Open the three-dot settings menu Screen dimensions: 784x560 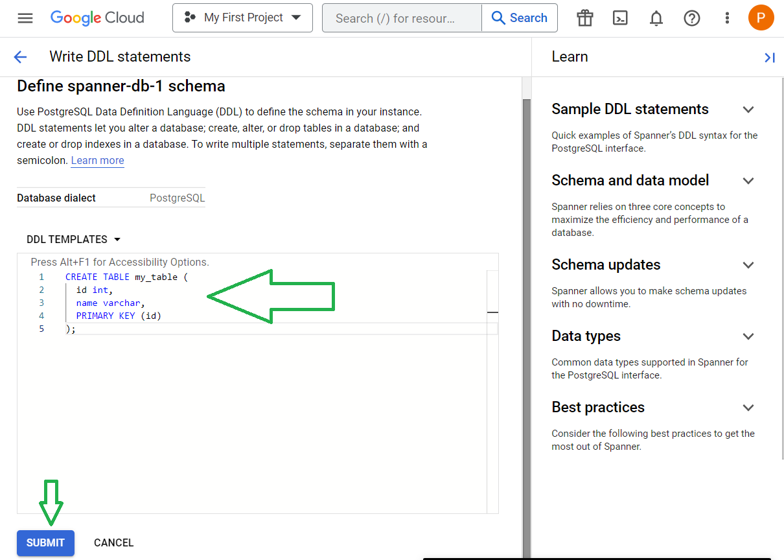[728, 18]
